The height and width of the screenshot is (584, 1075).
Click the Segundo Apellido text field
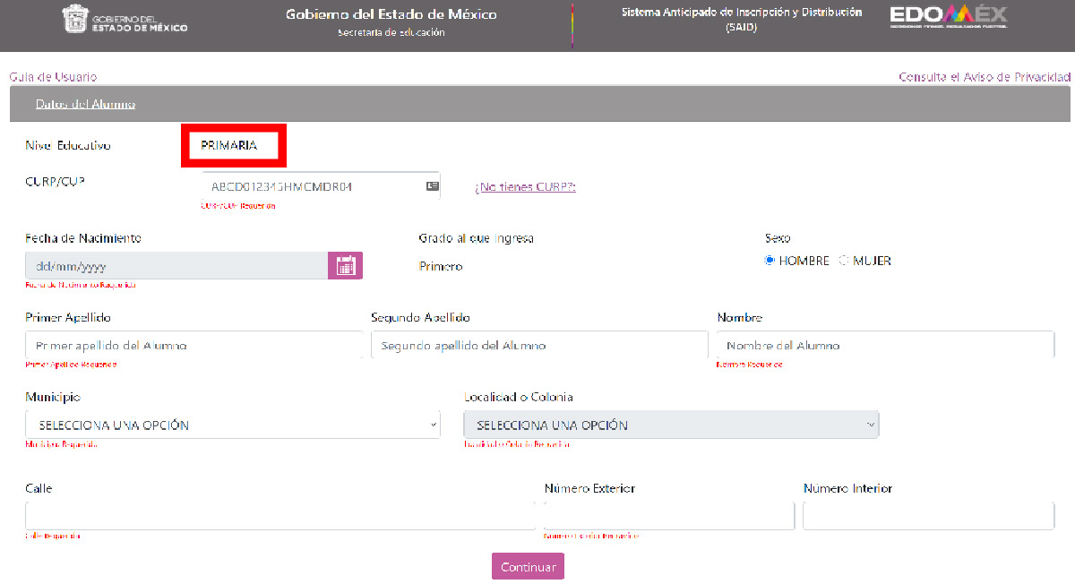pos(539,345)
